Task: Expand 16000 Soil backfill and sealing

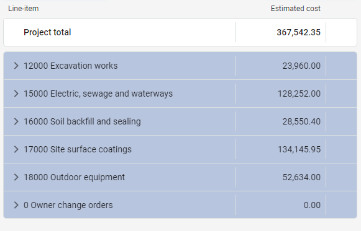Action: [x=16, y=121]
